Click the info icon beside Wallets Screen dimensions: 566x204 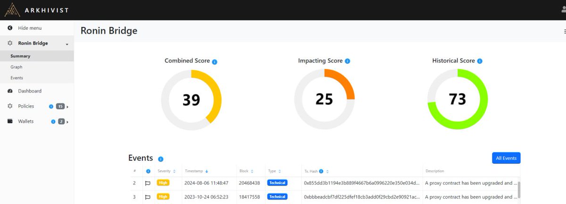pos(53,122)
